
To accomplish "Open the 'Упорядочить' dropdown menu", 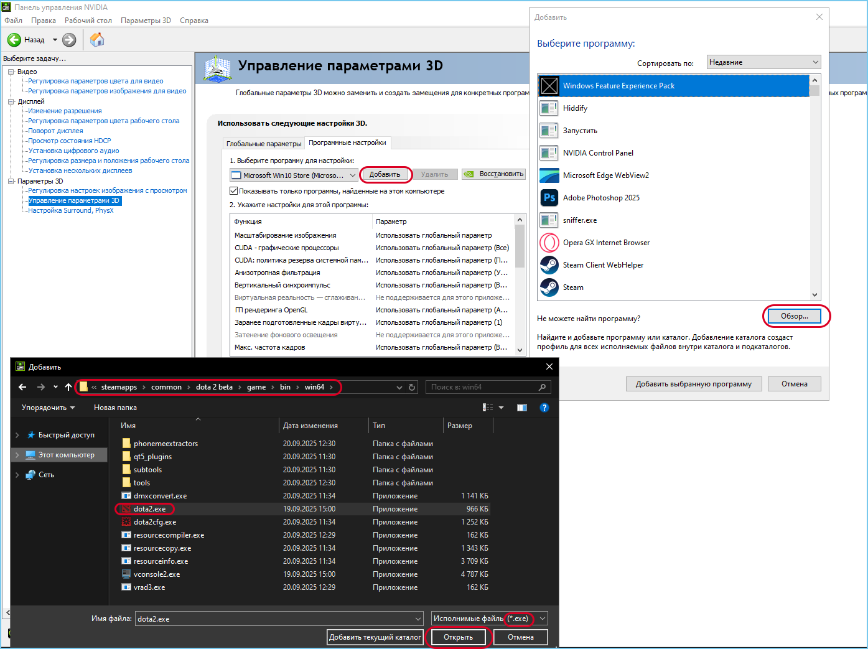I will (x=49, y=408).
